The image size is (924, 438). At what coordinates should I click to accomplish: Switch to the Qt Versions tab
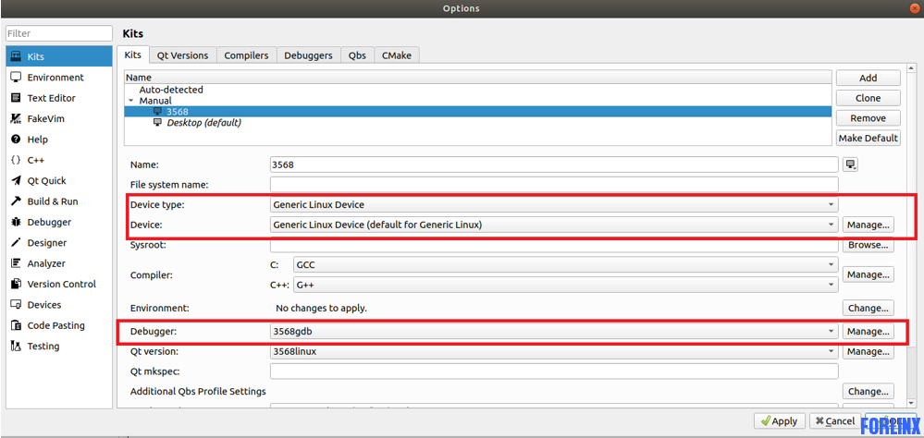[x=182, y=55]
